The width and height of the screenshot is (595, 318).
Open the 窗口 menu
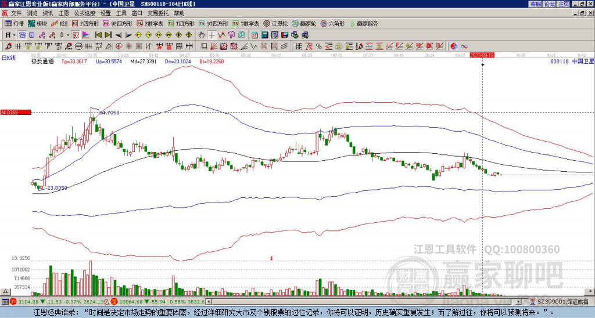pos(137,13)
